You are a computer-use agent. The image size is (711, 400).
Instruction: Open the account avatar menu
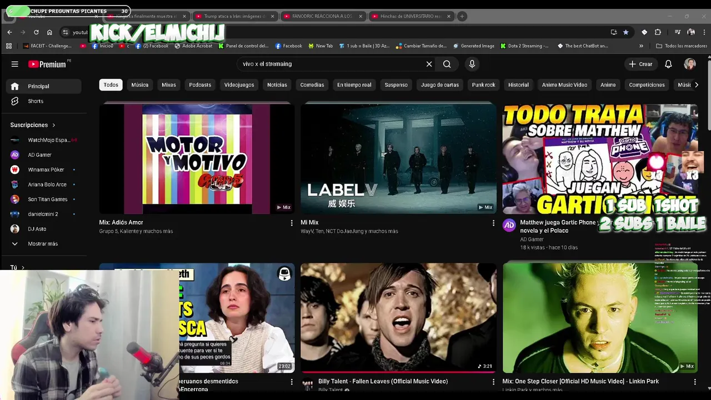[690, 64]
